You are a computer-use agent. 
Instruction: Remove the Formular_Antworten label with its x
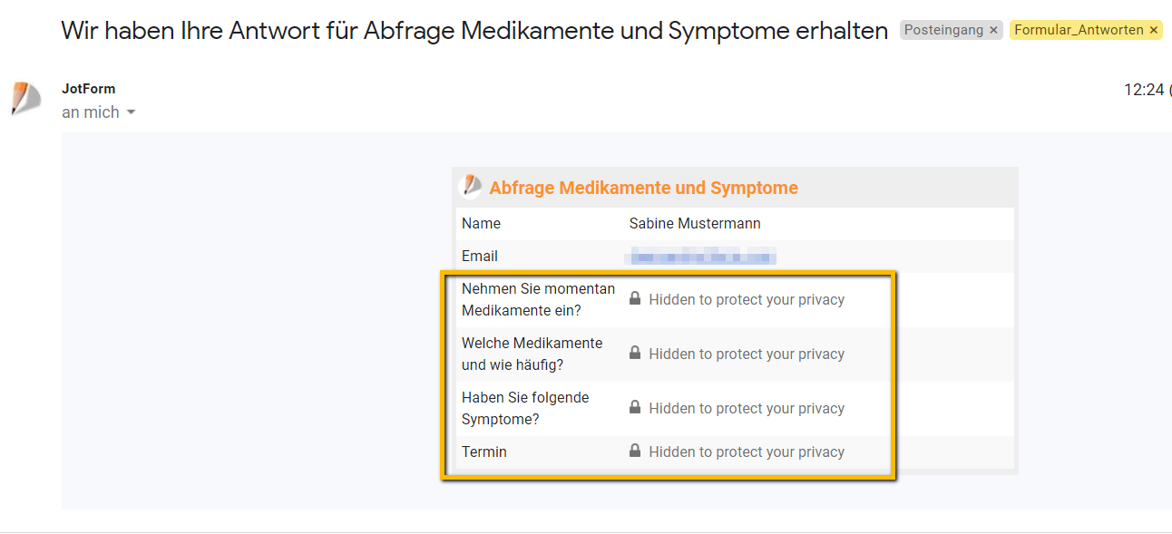tap(1153, 31)
